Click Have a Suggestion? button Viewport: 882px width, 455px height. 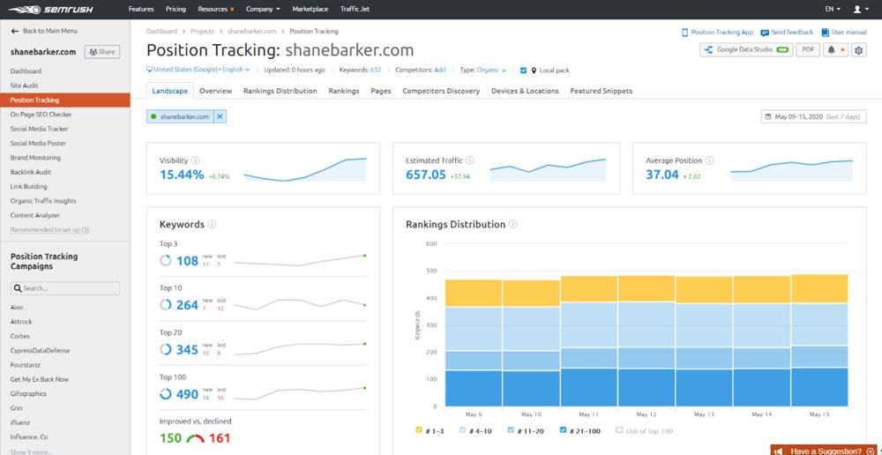826,451
